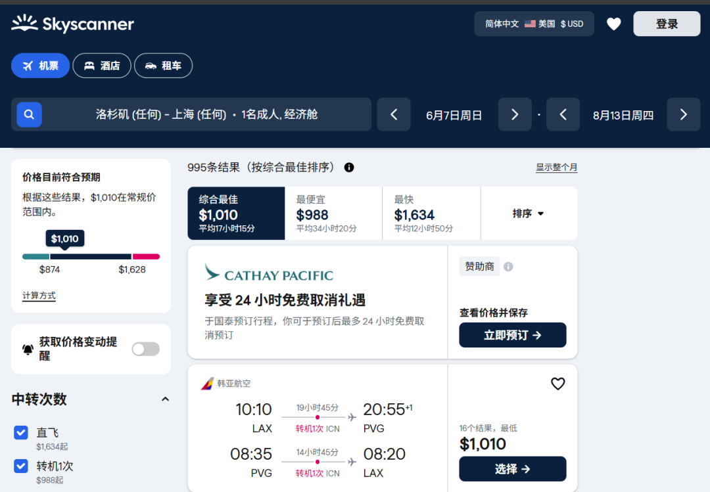Open language and currency selector
The image size is (710, 492).
[x=534, y=24]
